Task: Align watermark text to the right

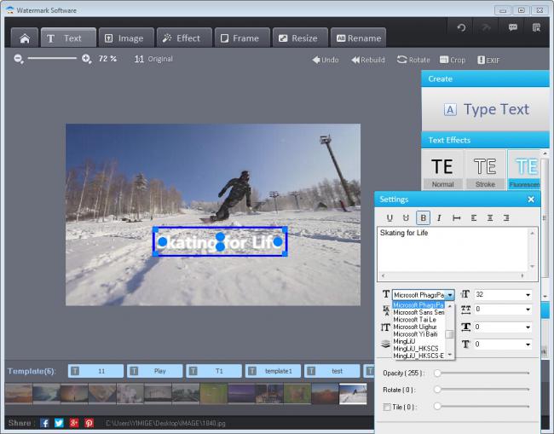Action: pyautogui.click(x=506, y=218)
